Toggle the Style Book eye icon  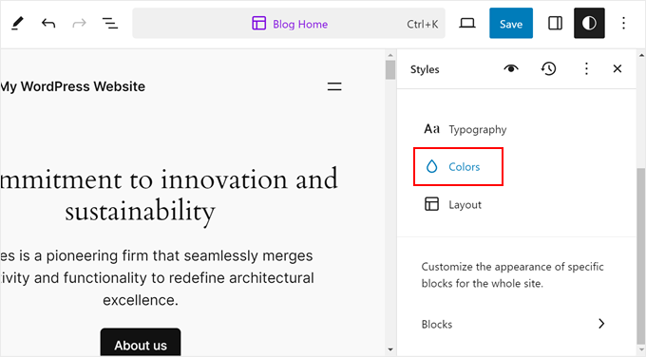[511, 68]
